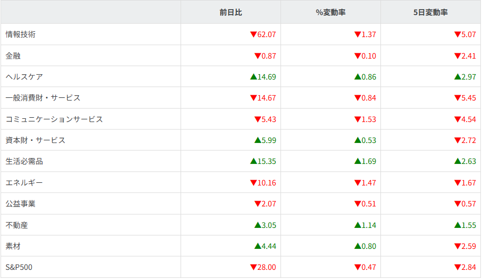Open the ヘルスケア sector link
The height and width of the screenshot is (279, 482).
click(24, 77)
